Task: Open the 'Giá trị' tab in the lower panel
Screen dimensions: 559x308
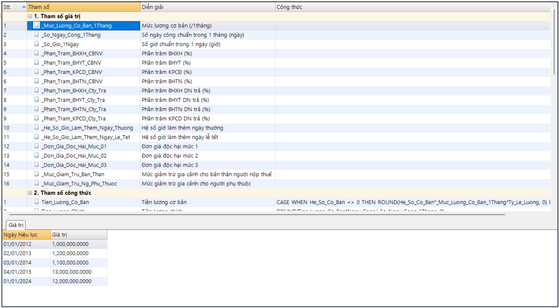Action: tap(16, 225)
